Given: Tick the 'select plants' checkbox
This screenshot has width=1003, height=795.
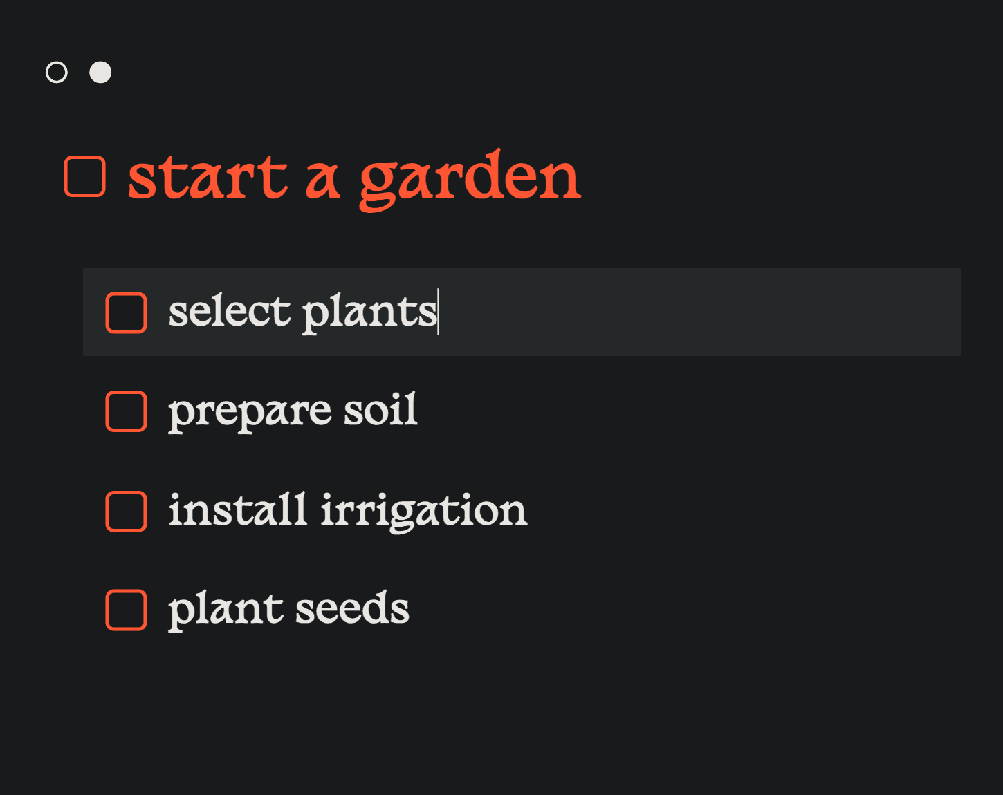Looking at the screenshot, I should tap(126, 312).
